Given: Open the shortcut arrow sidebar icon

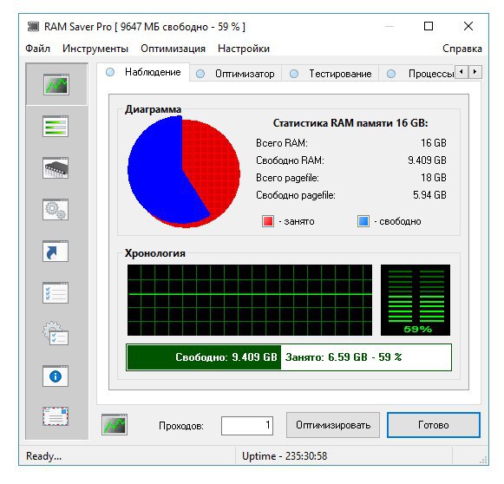Looking at the screenshot, I should coord(56,251).
